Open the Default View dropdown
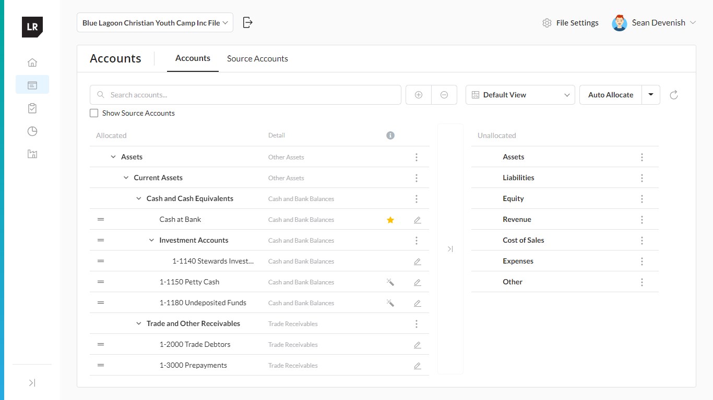The width and height of the screenshot is (713, 400). tap(520, 95)
